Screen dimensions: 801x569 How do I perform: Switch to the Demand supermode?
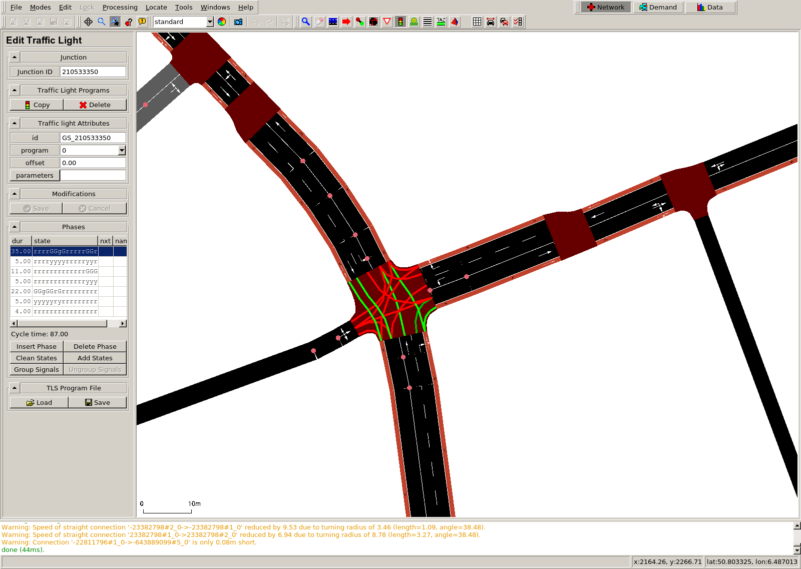(x=658, y=7)
